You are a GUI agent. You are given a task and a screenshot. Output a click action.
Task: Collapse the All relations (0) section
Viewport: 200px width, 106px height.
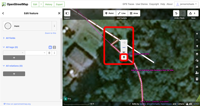[x=13, y=66]
